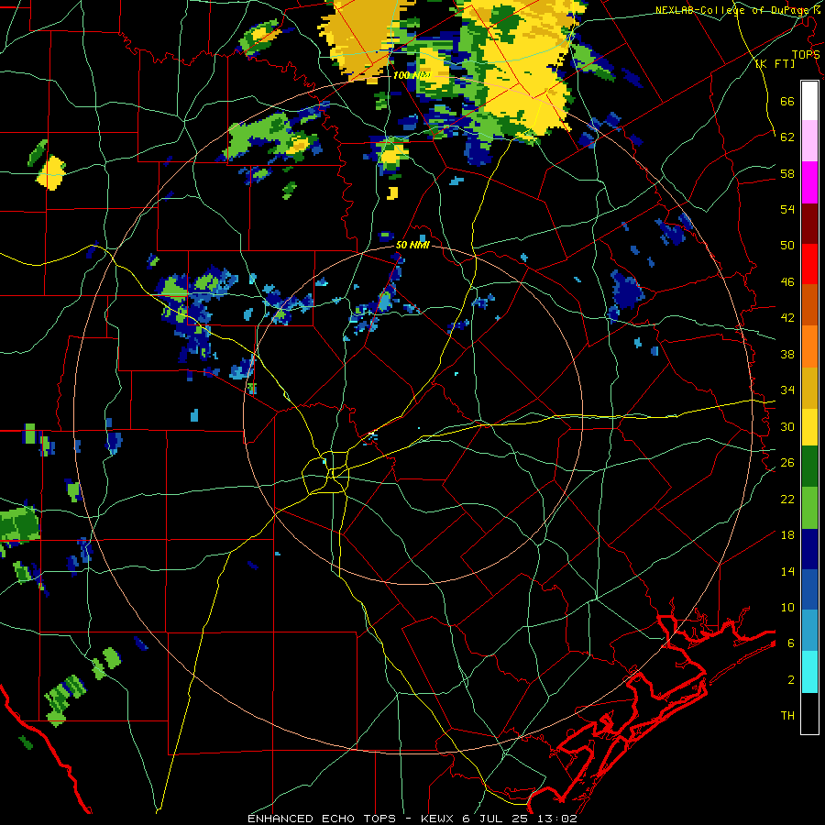Click the medium blue 18 kft legend swatch
The width and height of the screenshot is (825, 825).
click(x=809, y=589)
